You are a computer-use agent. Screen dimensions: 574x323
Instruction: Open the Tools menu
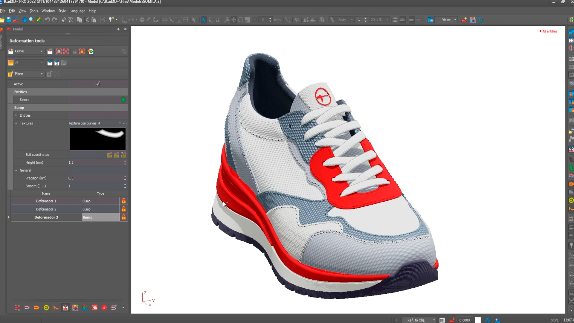pyautogui.click(x=34, y=11)
